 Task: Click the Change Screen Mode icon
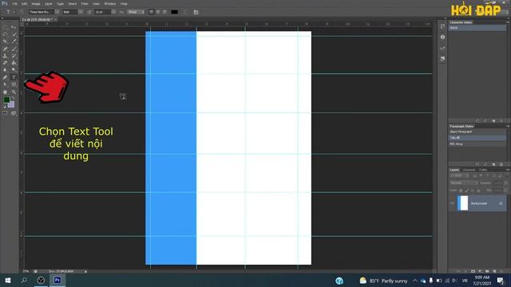pyautogui.click(x=14, y=113)
